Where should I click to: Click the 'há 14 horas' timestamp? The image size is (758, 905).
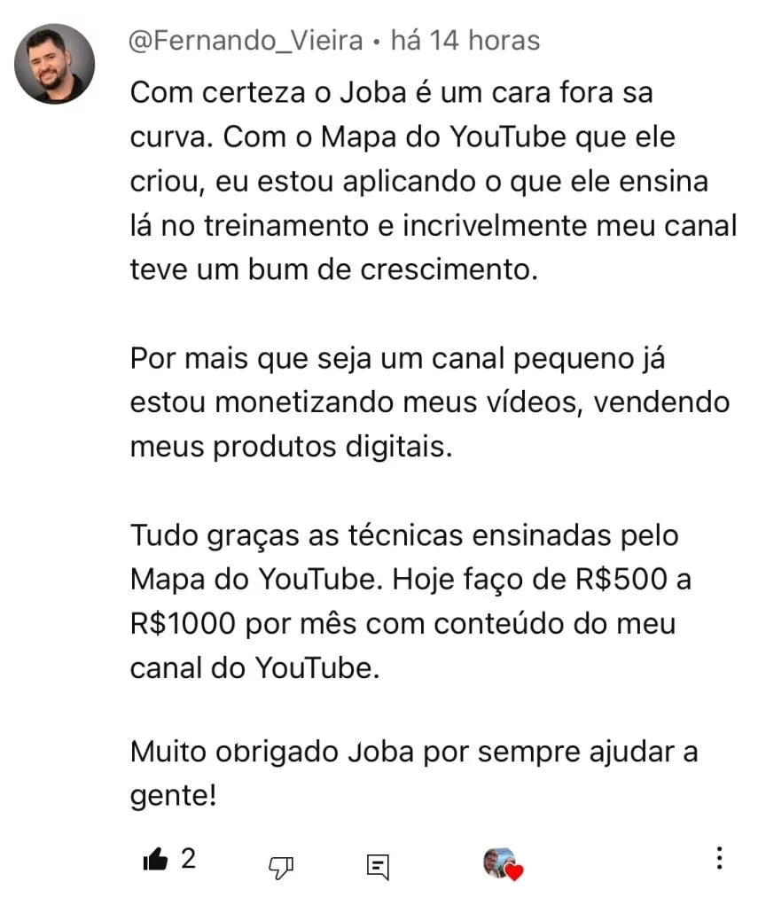(465, 41)
